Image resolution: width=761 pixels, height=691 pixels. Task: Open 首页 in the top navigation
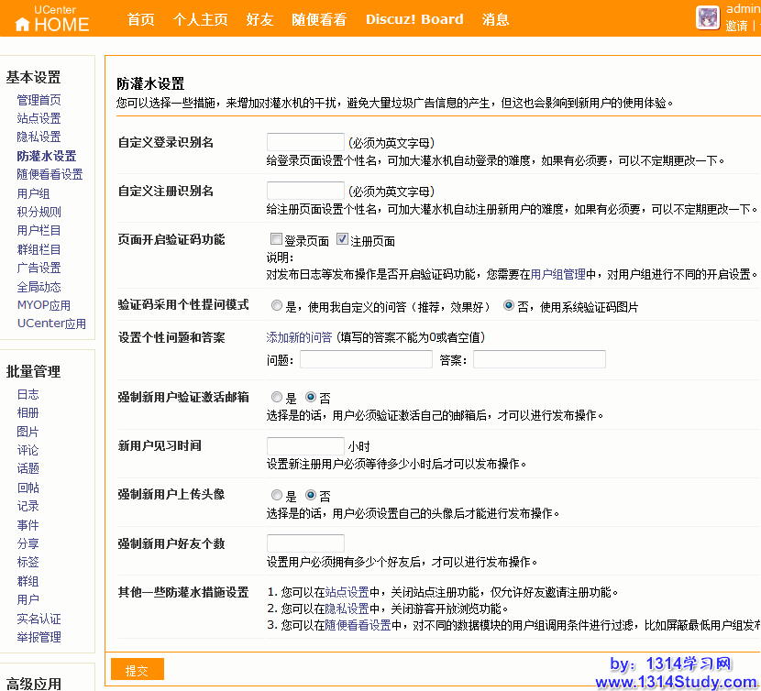coord(140,19)
